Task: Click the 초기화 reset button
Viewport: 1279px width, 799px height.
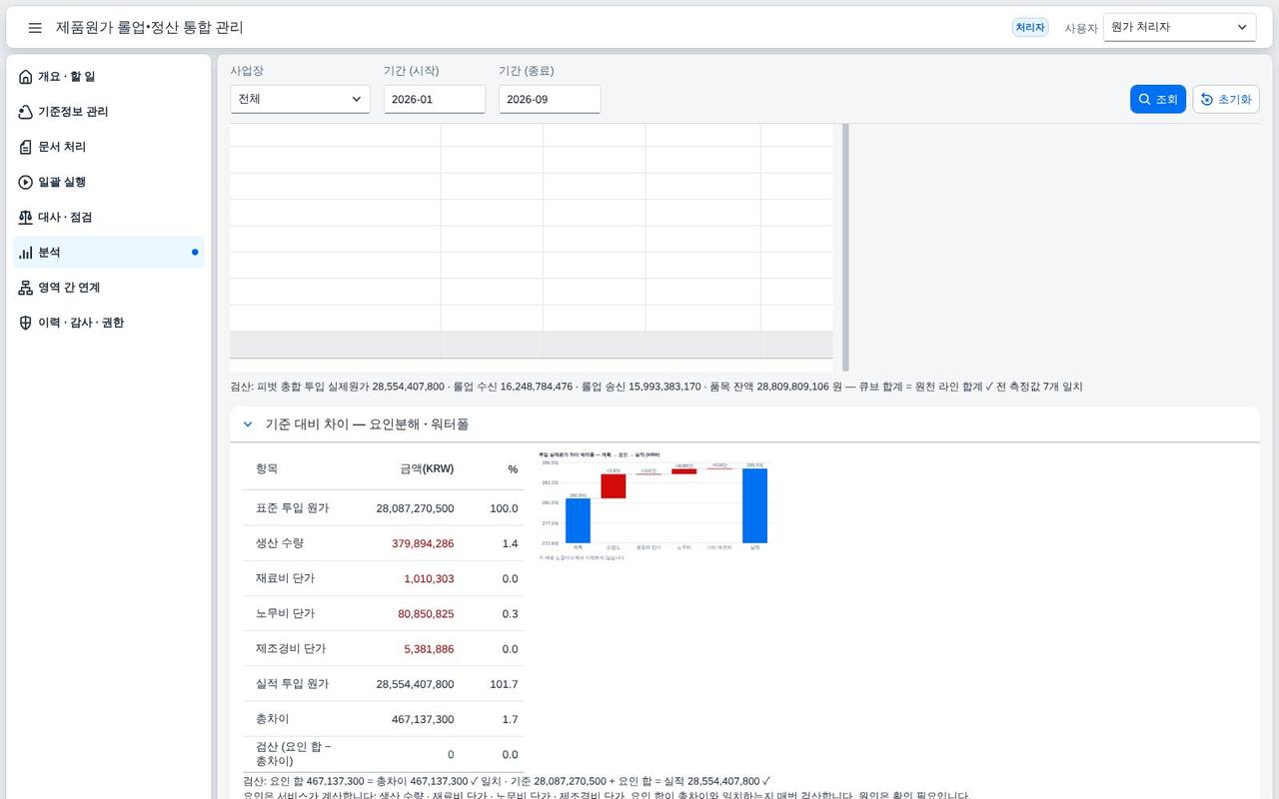Action: (1226, 99)
